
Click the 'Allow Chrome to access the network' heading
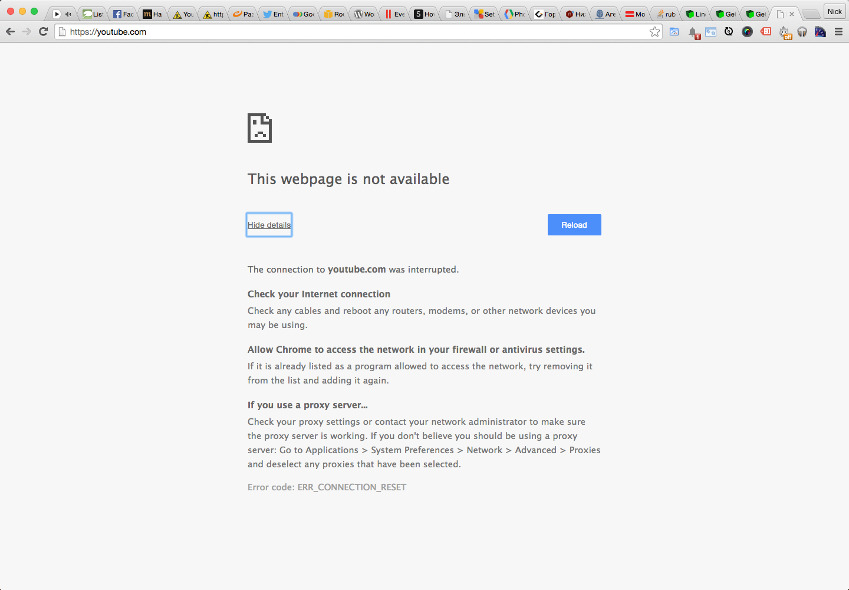coord(416,349)
